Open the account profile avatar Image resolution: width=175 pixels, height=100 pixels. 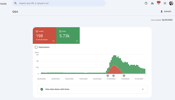click(171, 3)
